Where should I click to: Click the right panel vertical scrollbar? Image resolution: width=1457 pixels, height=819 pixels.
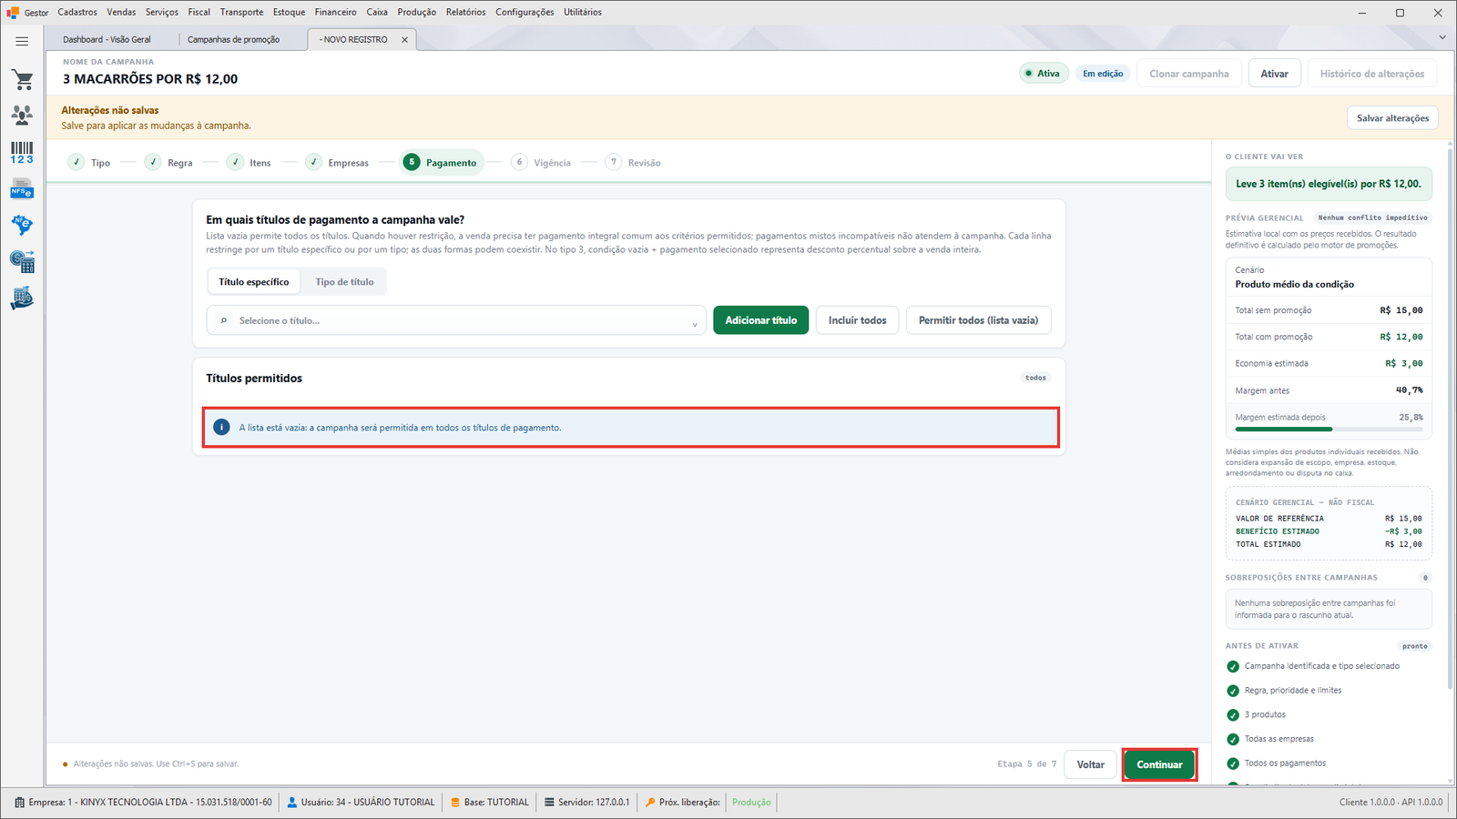(x=1450, y=419)
